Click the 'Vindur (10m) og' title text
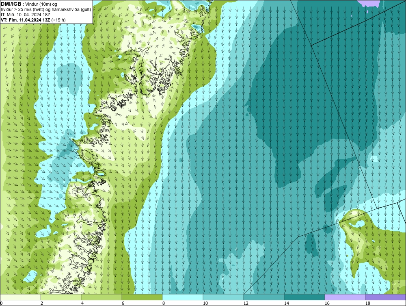The height and width of the screenshot is (306, 406). pos(42,4)
